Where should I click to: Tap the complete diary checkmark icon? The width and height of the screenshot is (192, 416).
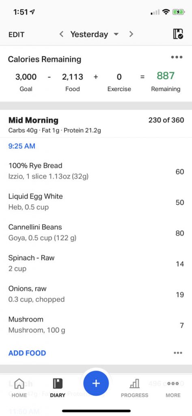click(x=178, y=34)
